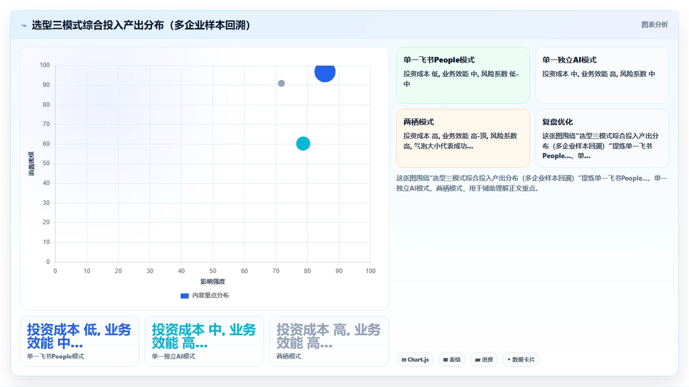Select the cyan bubble on the chart
Screen dimensions: 689x387
303,143
